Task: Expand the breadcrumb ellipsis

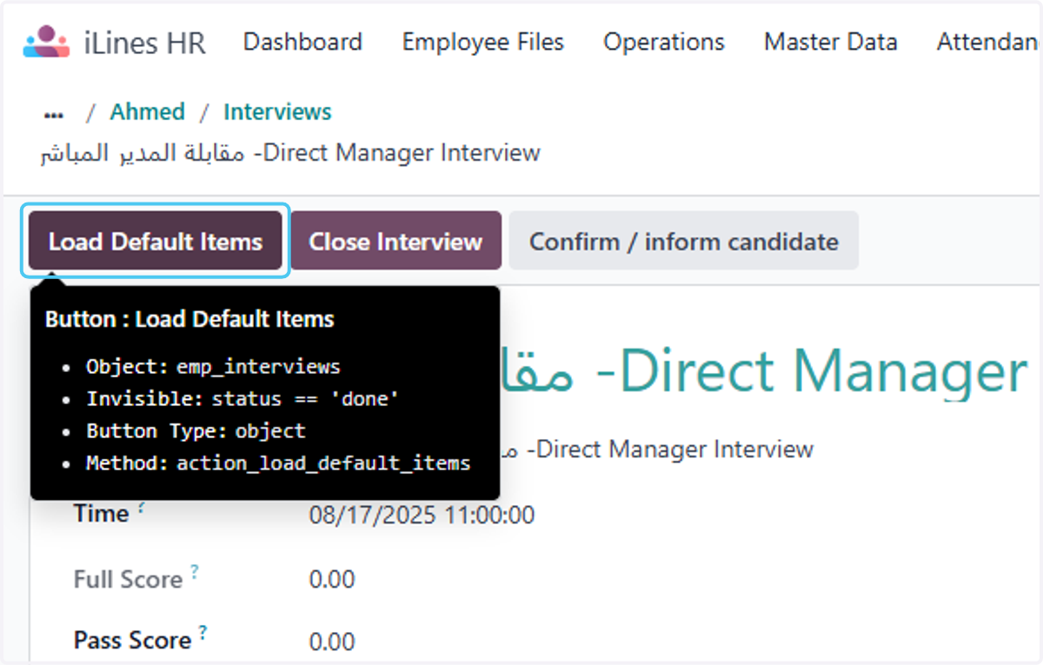Action: coord(54,113)
